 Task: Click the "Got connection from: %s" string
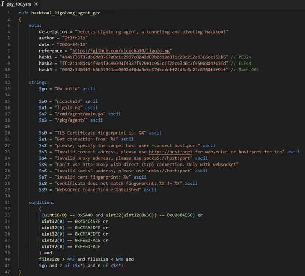87,139
